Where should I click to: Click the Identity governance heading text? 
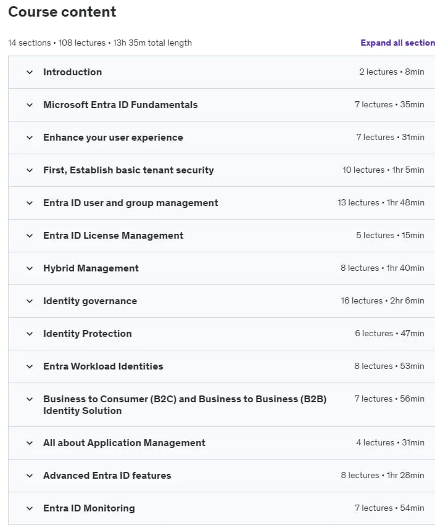[90, 301]
